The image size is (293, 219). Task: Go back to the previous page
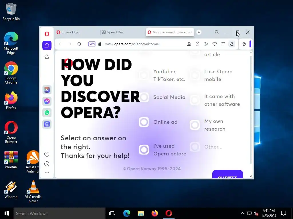point(60,44)
